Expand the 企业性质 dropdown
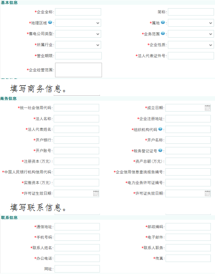The image size is (215, 274). (191, 45)
